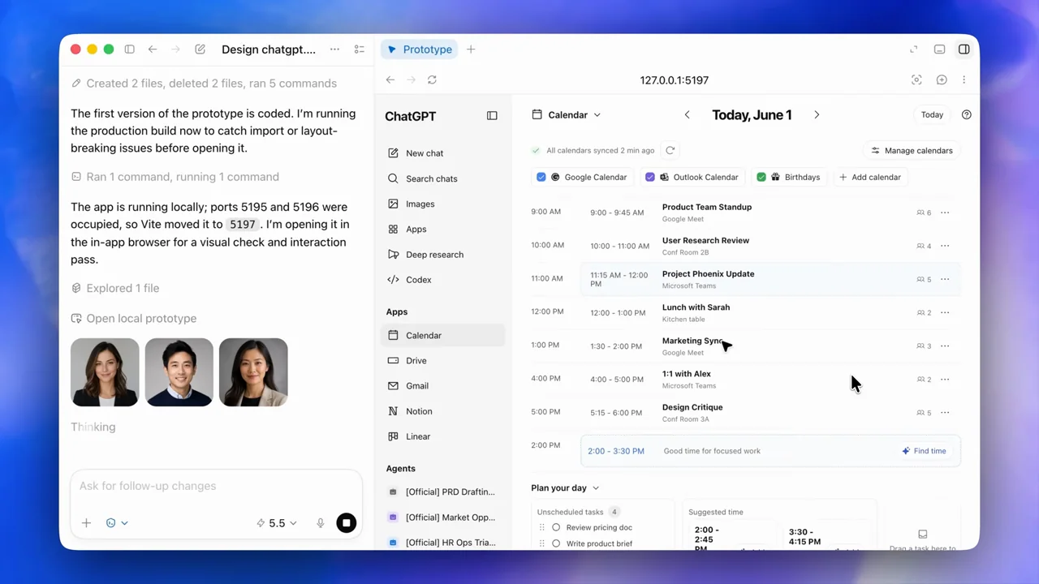This screenshot has height=584, width=1039.
Task: Mark Review pricing doc task complete
Action: click(556, 527)
